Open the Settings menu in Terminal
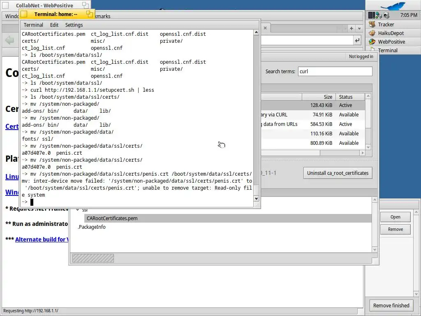The height and width of the screenshot is (316, 421). pos(74,25)
